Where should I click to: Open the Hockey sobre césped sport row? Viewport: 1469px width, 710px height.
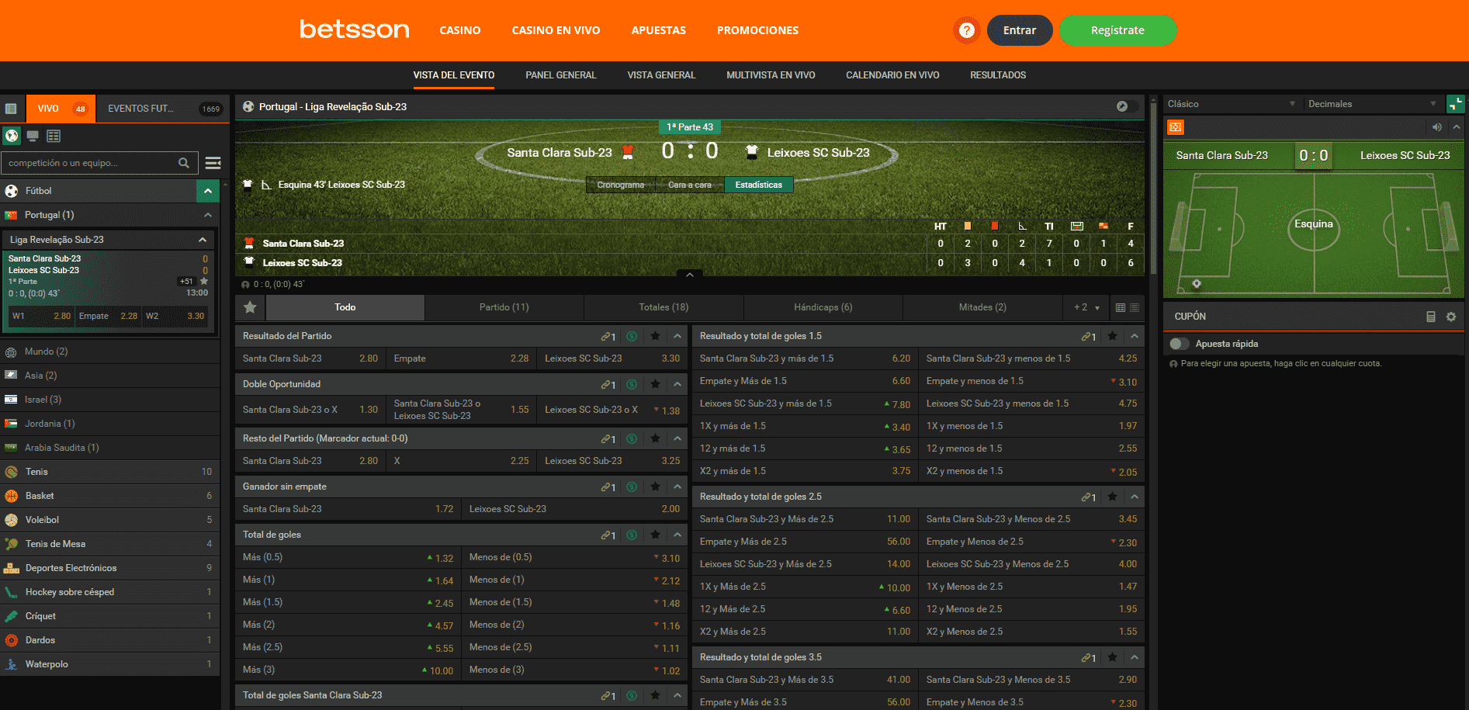pos(109,592)
